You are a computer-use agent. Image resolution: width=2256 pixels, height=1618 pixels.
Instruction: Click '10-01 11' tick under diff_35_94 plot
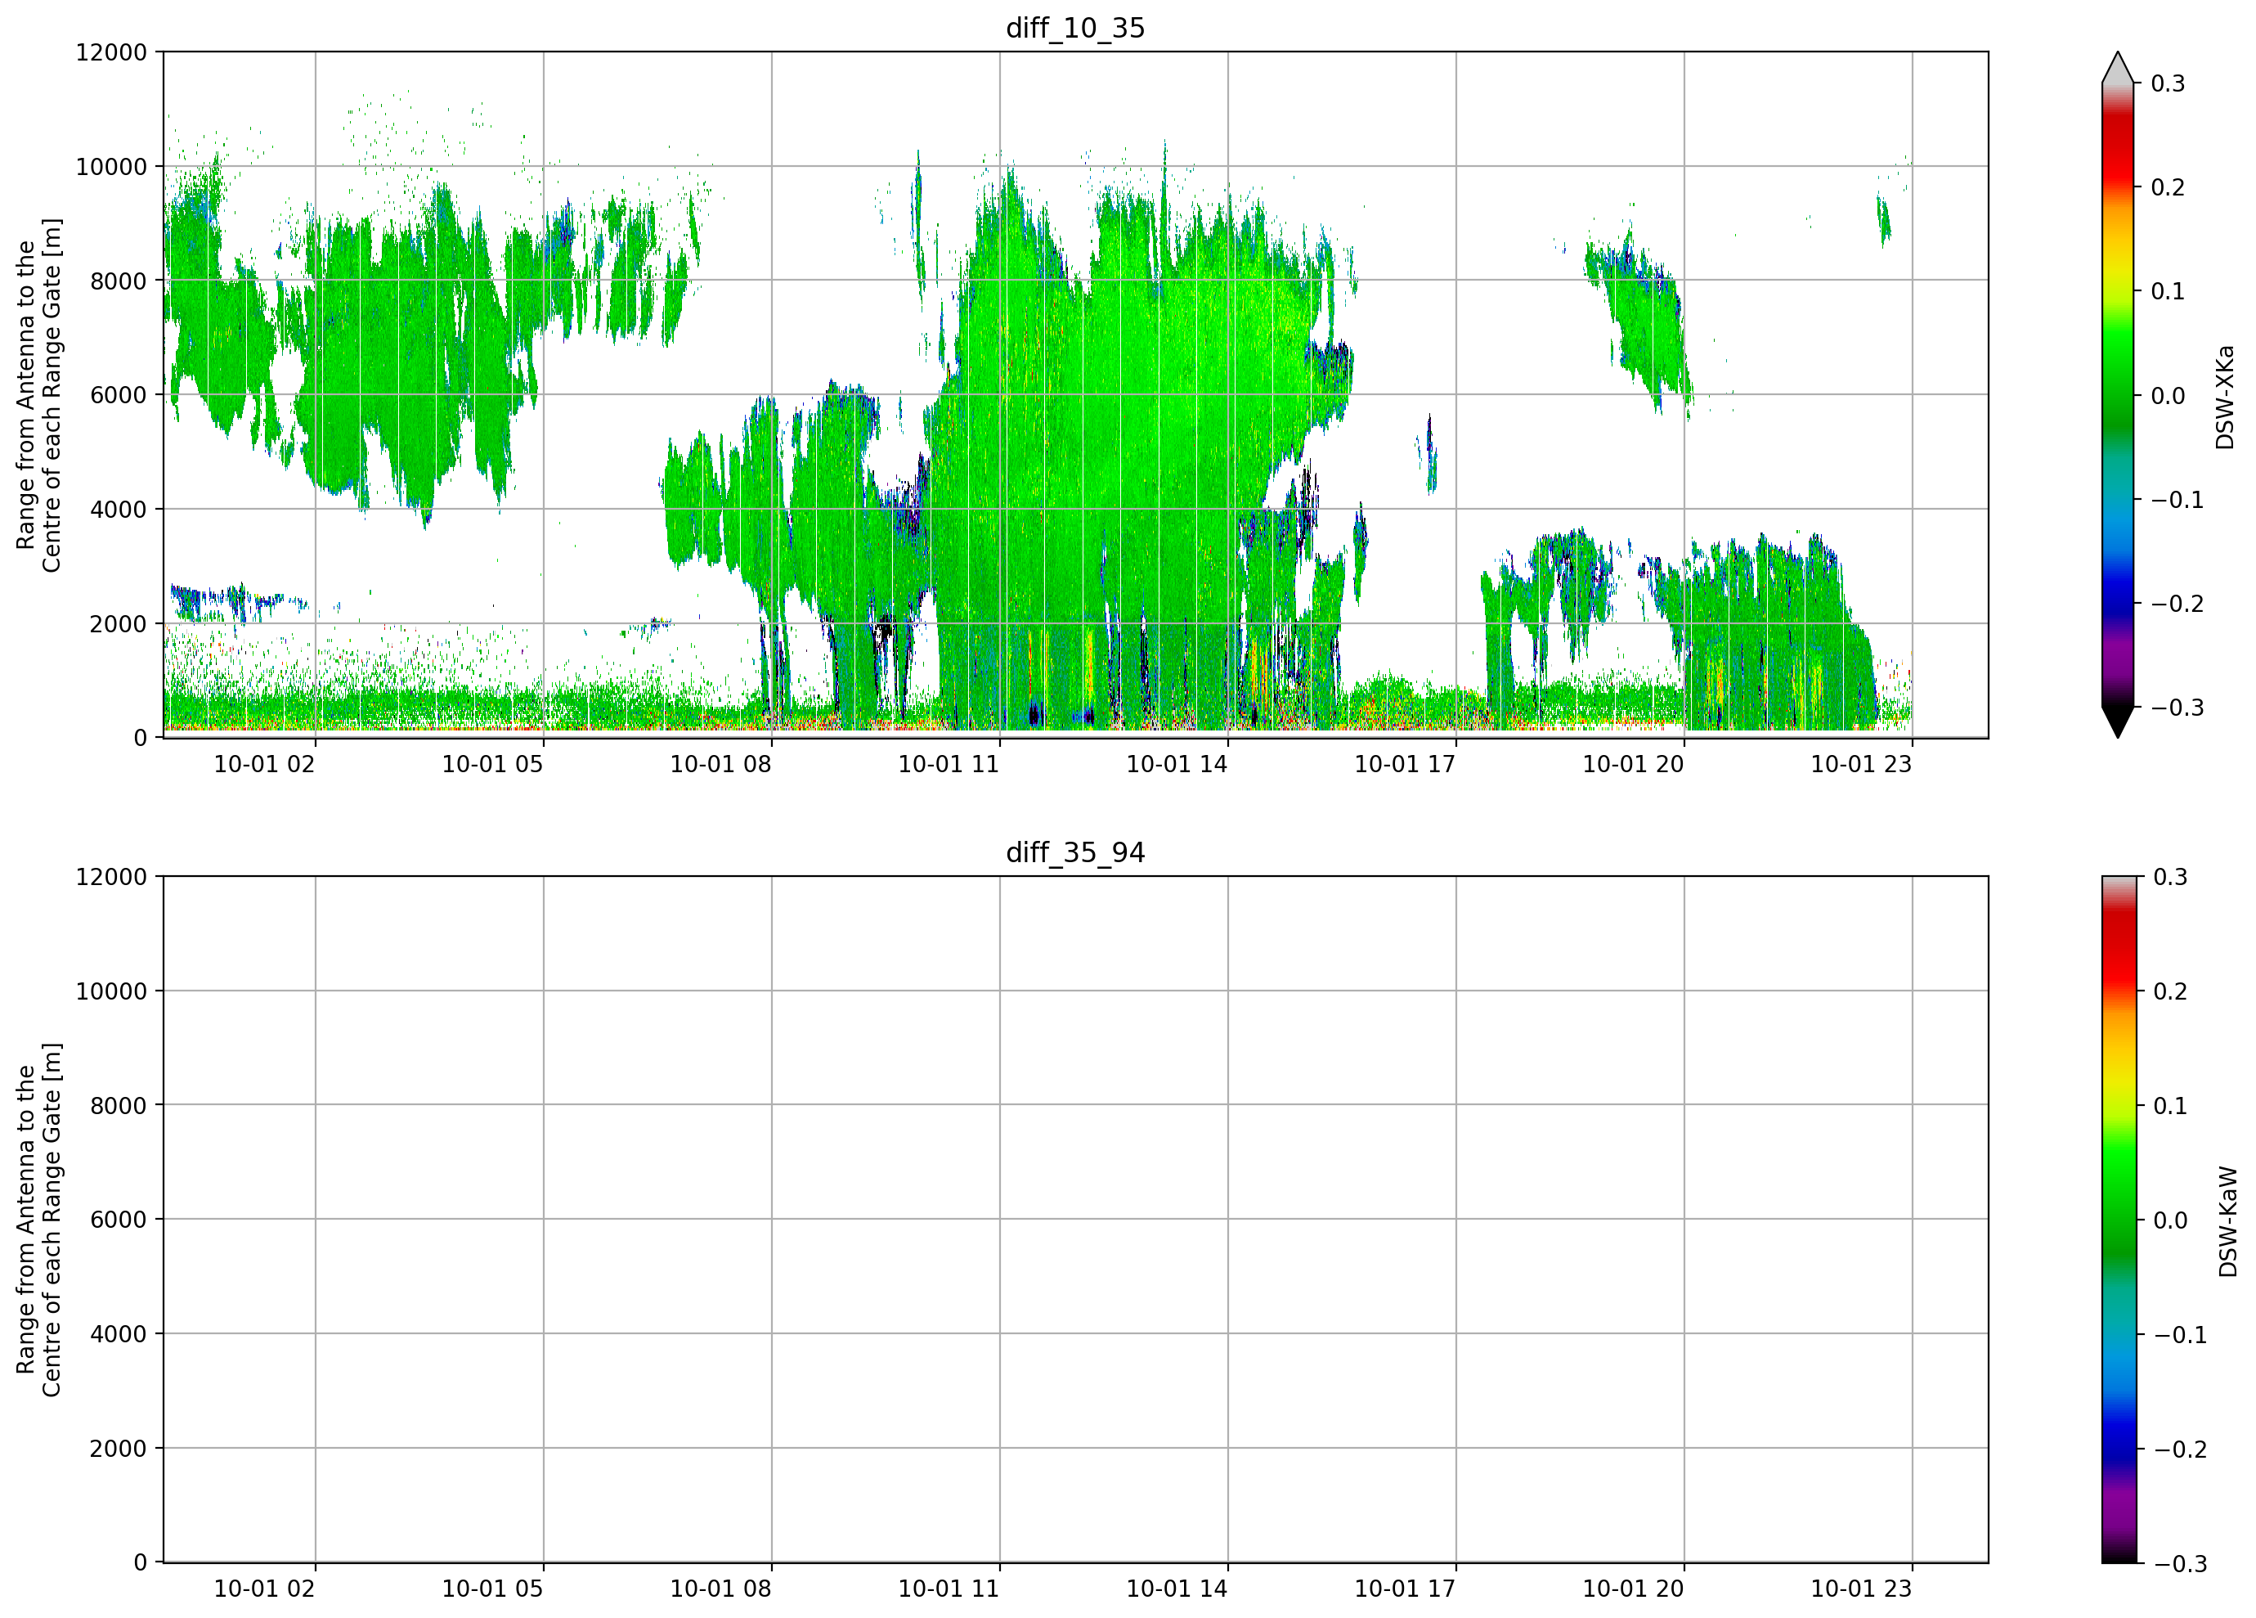pyautogui.click(x=949, y=1589)
